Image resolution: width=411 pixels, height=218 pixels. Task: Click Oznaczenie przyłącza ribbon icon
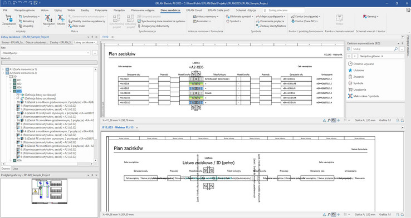click(x=270, y=21)
